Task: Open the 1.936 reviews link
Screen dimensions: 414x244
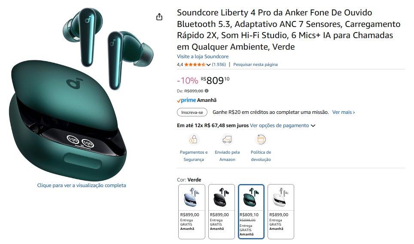Action: coord(219,65)
